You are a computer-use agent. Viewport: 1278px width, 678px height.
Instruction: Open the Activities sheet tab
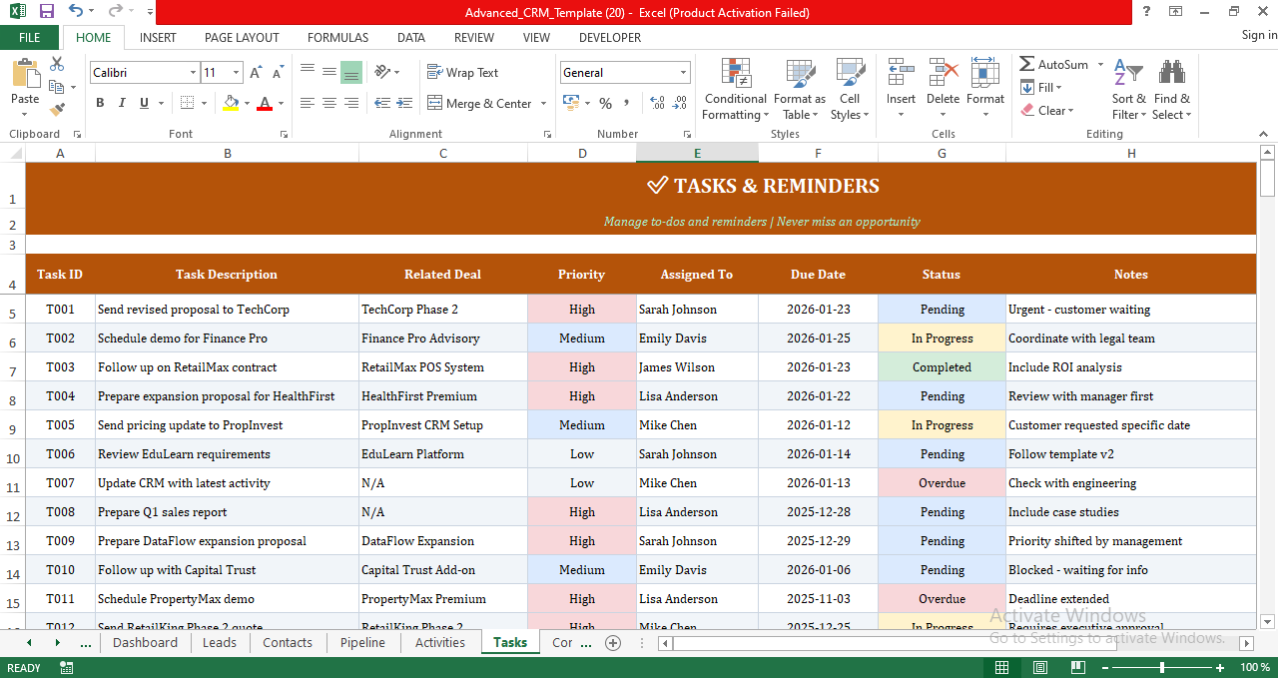[x=440, y=642]
